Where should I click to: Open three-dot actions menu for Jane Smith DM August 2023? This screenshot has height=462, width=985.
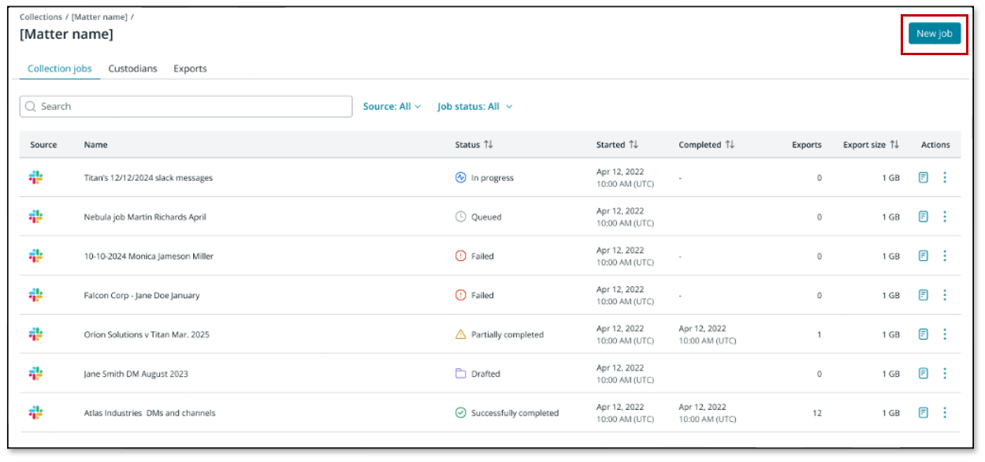pos(944,374)
